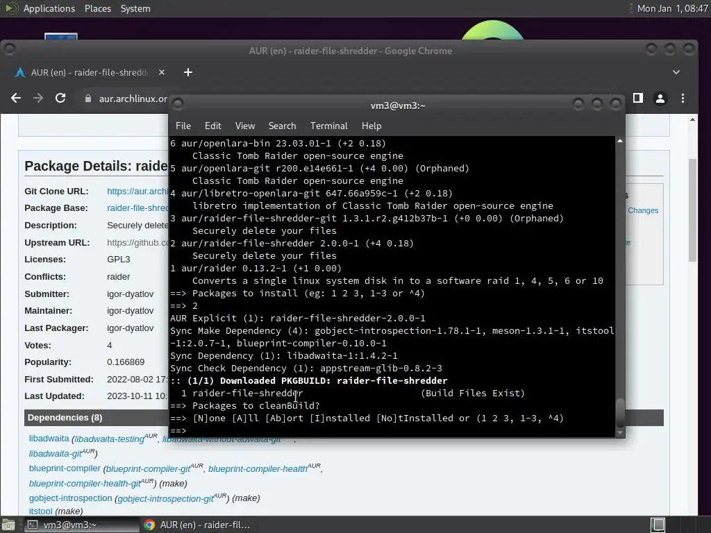The width and height of the screenshot is (711, 533).
Task: Switch to the AUR Chrome taskbar button
Action: click(197, 525)
